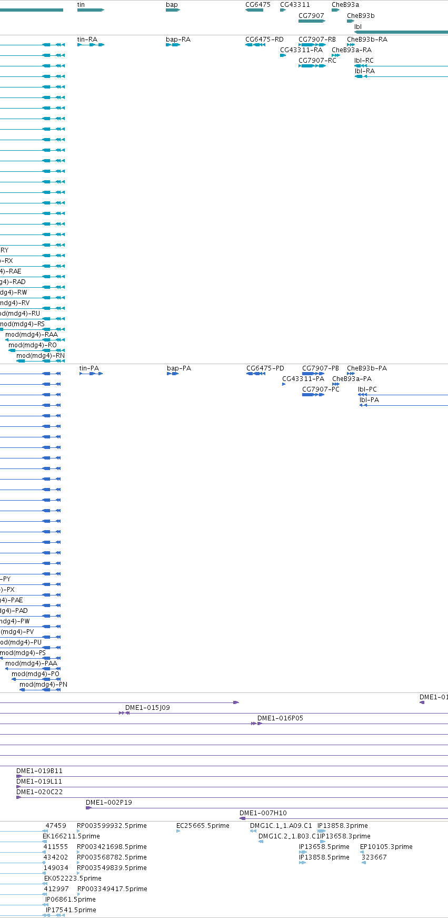Click the lbl-RC transcript label
The width and height of the screenshot is (448, 918).
tap(364, 61)
